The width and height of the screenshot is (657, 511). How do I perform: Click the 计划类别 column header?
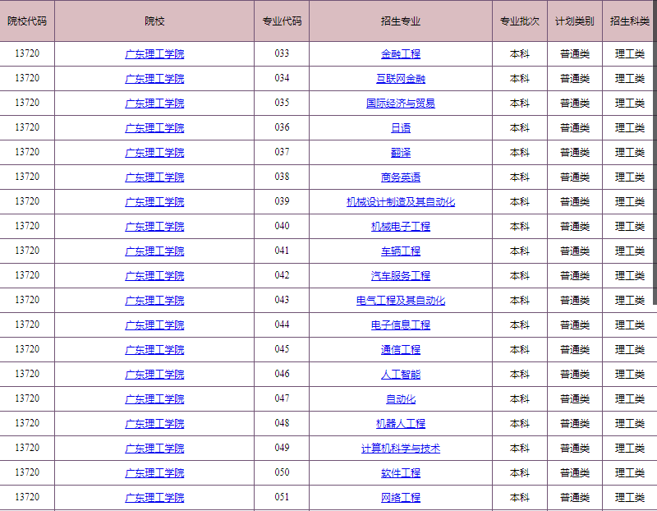tap(574, 21)
